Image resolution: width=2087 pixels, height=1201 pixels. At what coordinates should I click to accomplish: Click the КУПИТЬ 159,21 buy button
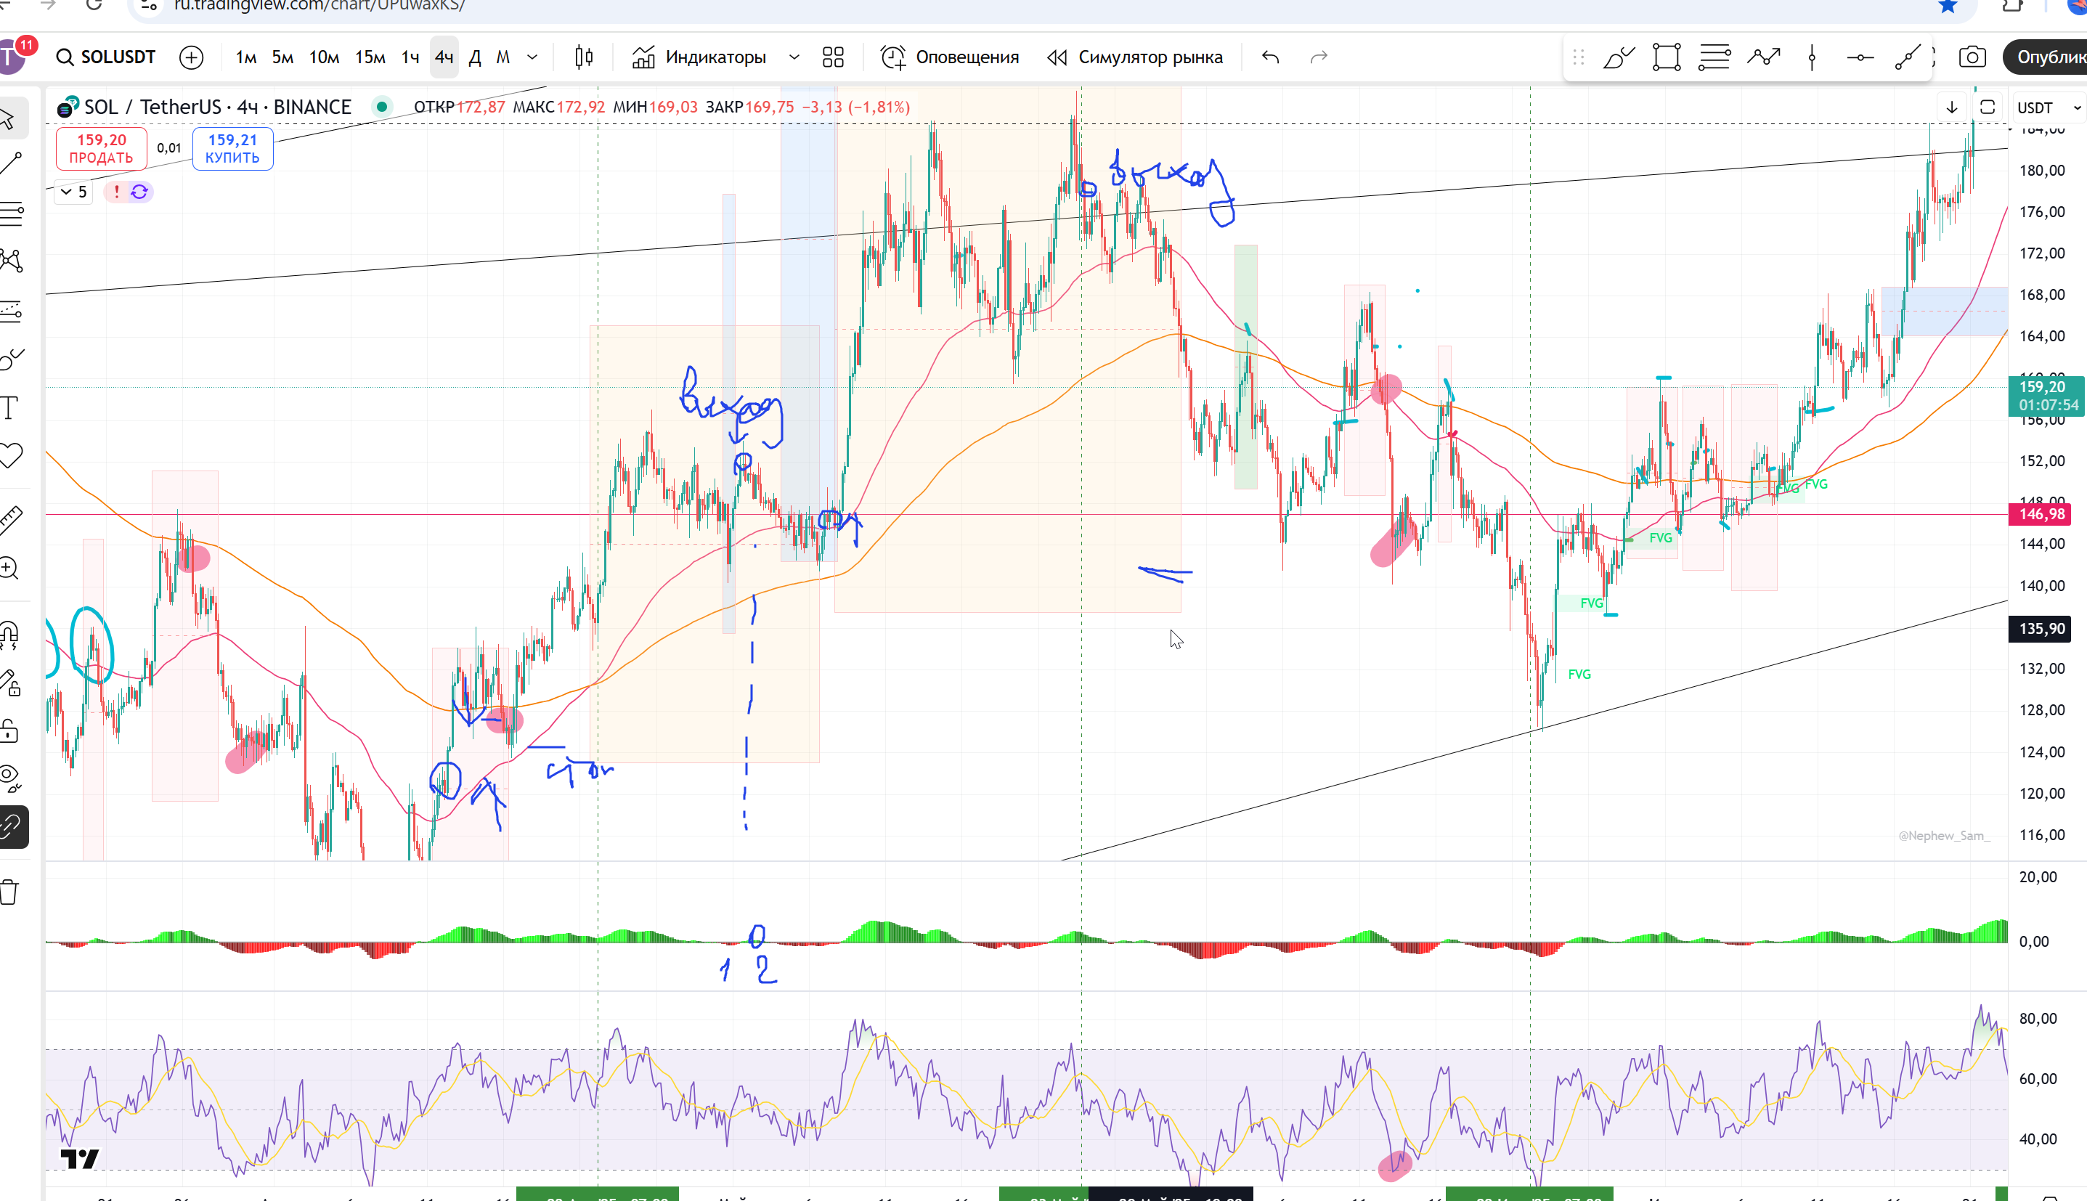pos(232,148)
